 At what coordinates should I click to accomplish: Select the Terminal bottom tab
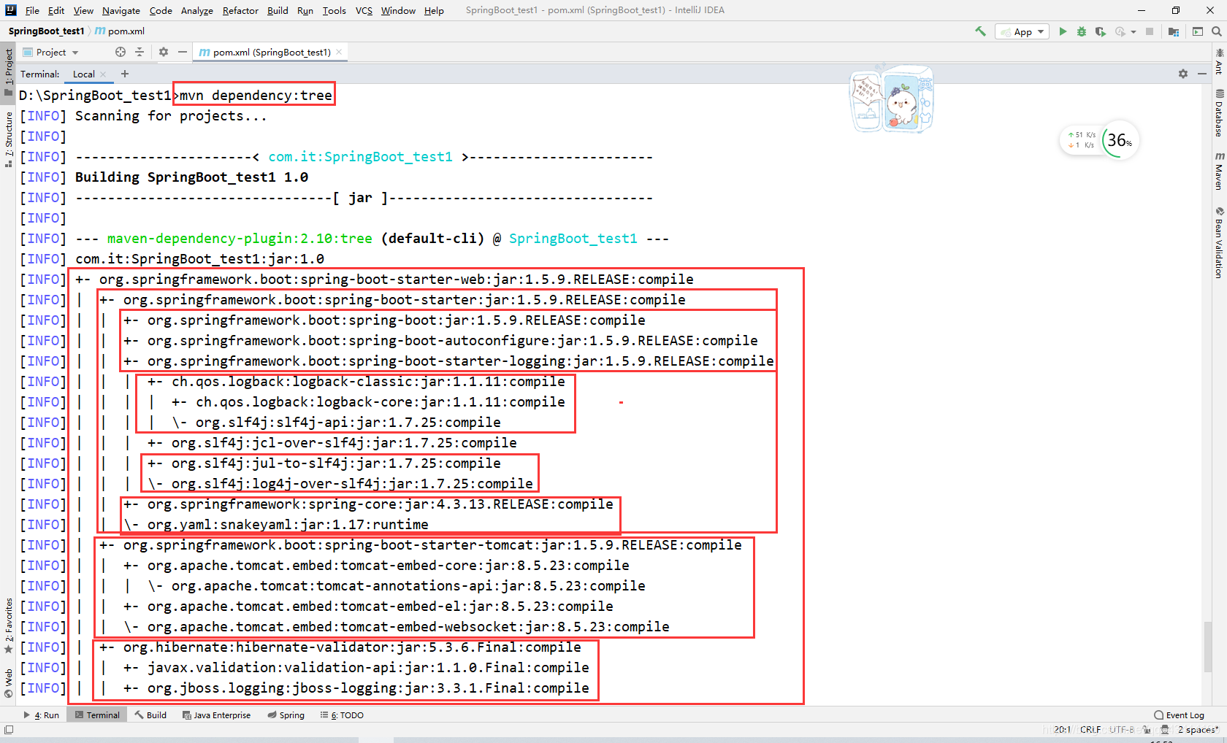97,715
